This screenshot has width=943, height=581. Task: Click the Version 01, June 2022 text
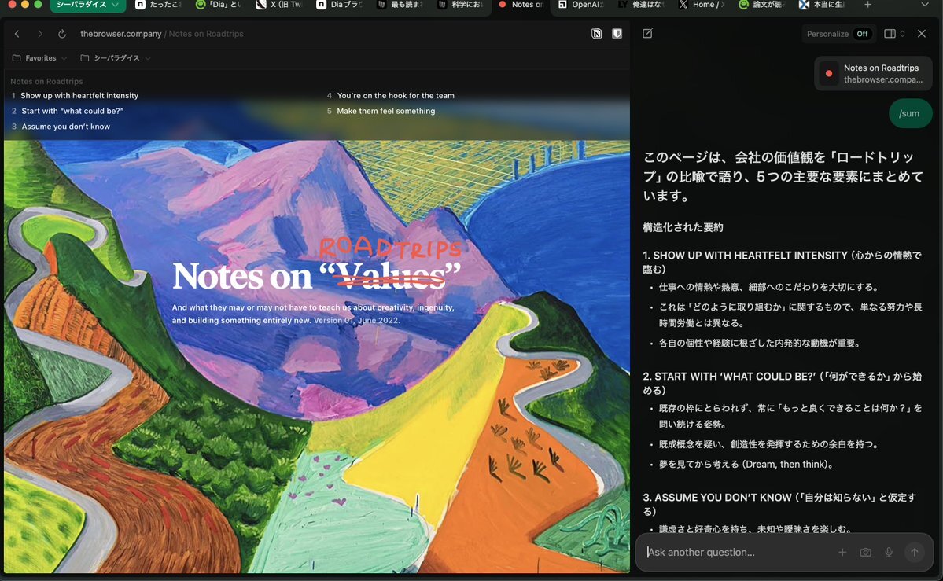coord(356,321)
